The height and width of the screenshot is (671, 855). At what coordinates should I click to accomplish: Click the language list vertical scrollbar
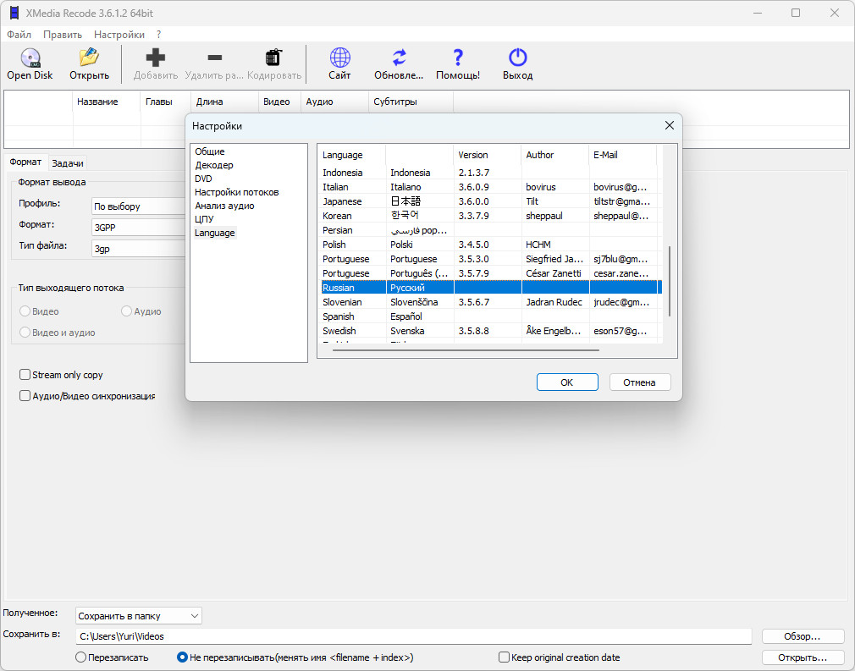tap(670, 281)
